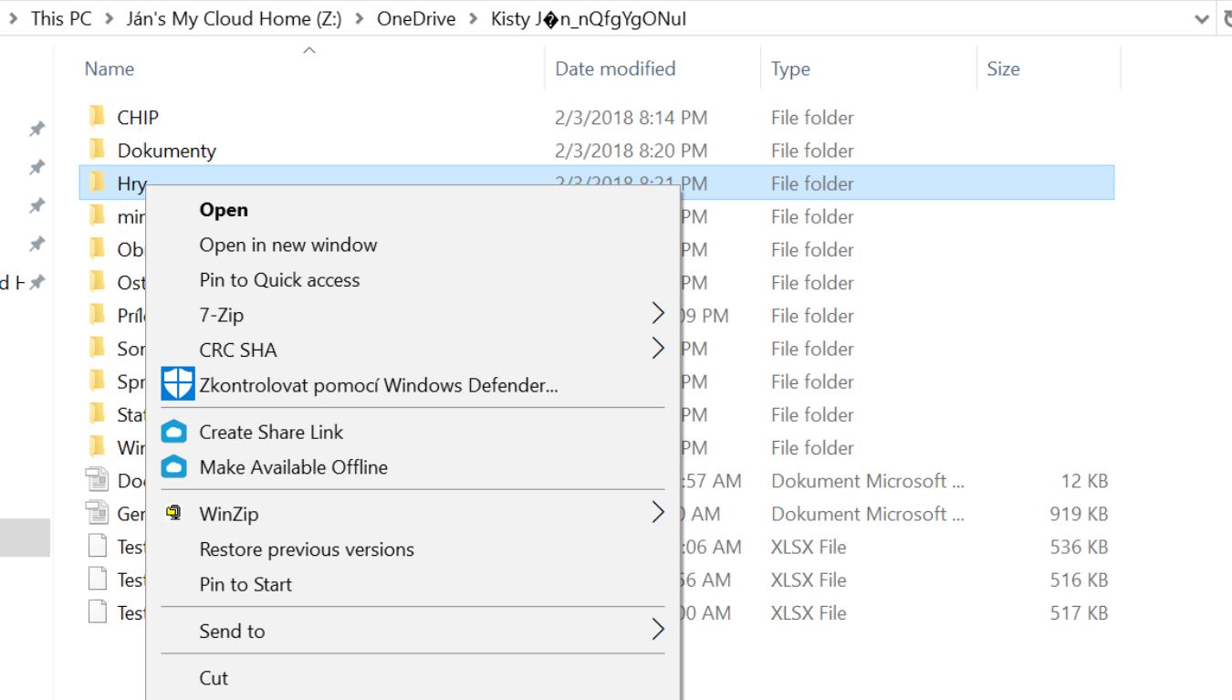Click the chevron after Ján's My Cloud Home
Viewport: 1232px width, 700px height.
tap(360, 19)
